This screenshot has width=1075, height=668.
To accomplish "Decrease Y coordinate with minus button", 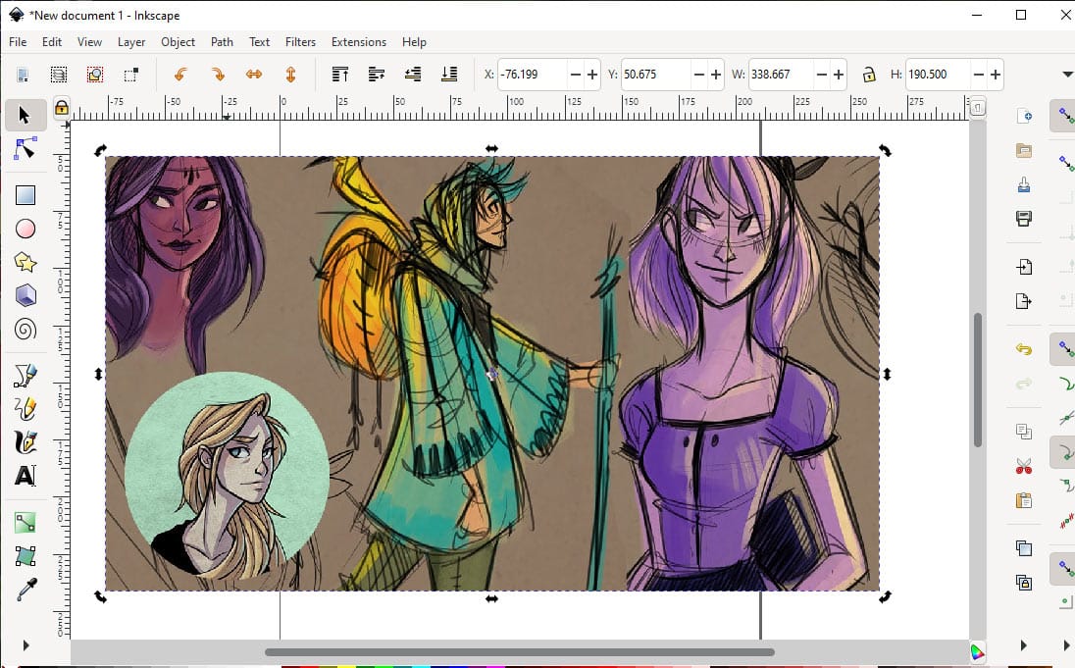I will coord(698,75).
